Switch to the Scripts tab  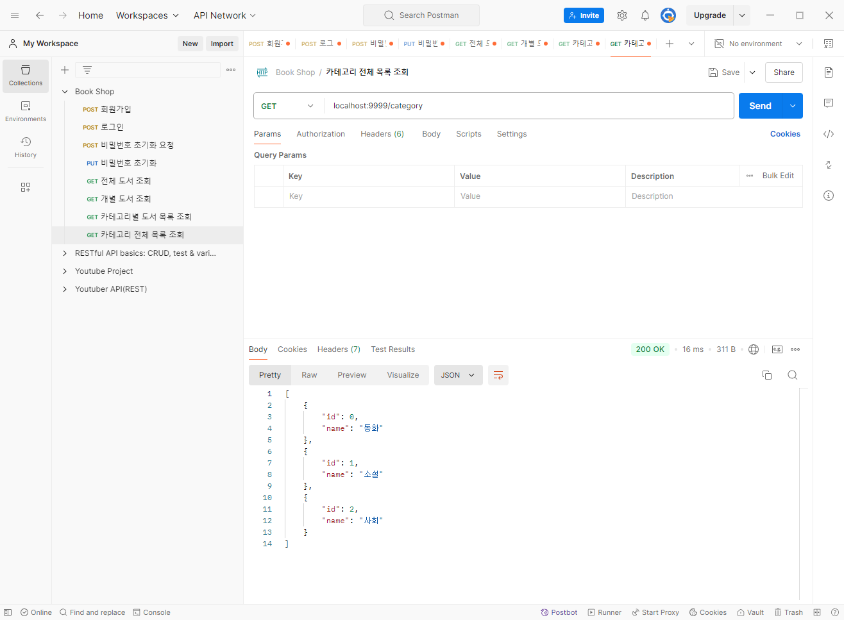pos(469,134)
